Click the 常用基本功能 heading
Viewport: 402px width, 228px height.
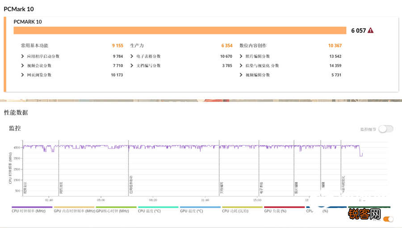34,46
